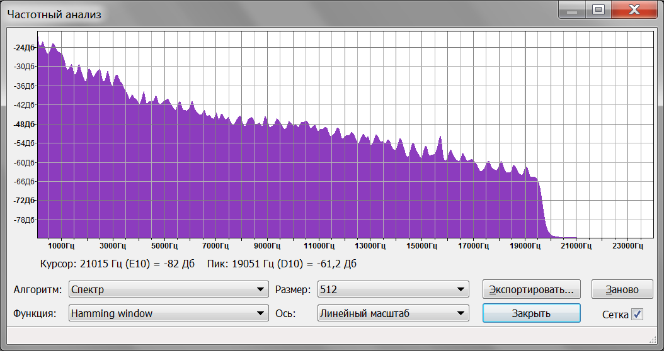This screenshot has width=664, height=351.
Task: Click the Заново button to replot
Action: tap(622, 290)
